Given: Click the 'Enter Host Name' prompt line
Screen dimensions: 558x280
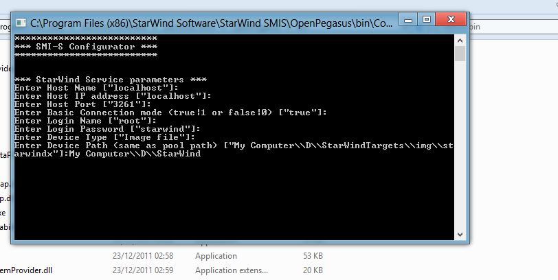Looking at the screenshot, I should pos(96,88).
